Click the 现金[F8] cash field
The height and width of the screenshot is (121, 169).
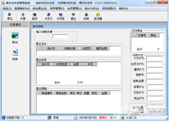[x=155, y=98]
